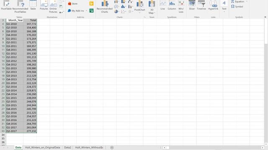
Task: Insert a Column sparkline
Action: (x=172, y=5)
